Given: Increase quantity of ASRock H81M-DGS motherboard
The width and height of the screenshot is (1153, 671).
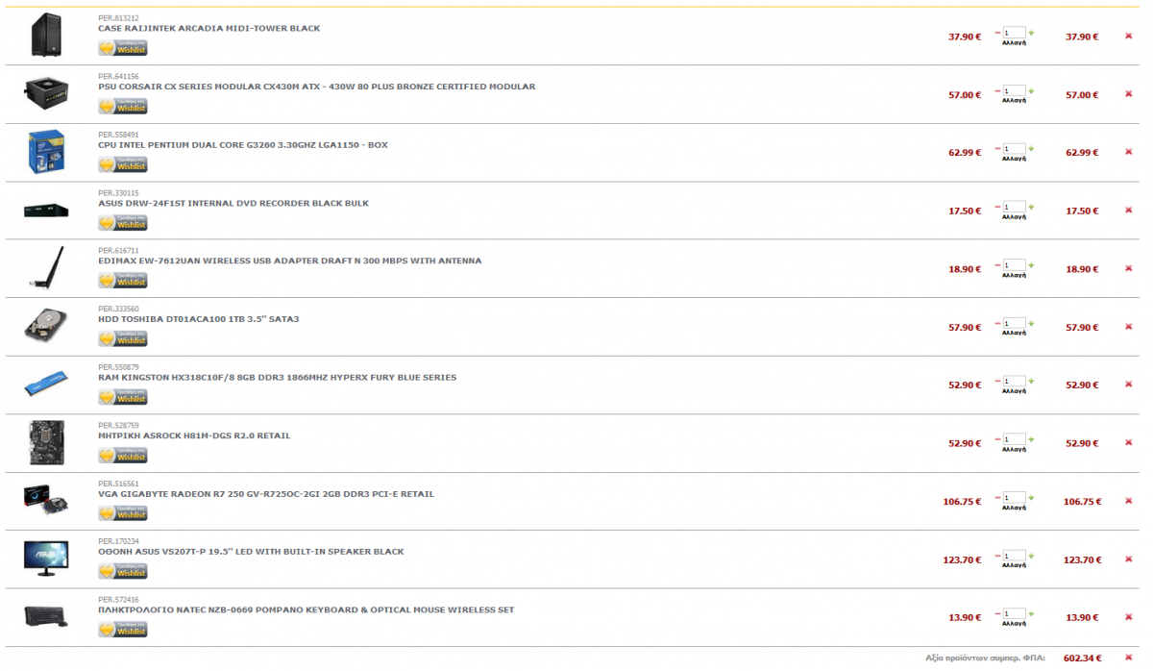Looking at the screenshot, I should (1031, 439).
